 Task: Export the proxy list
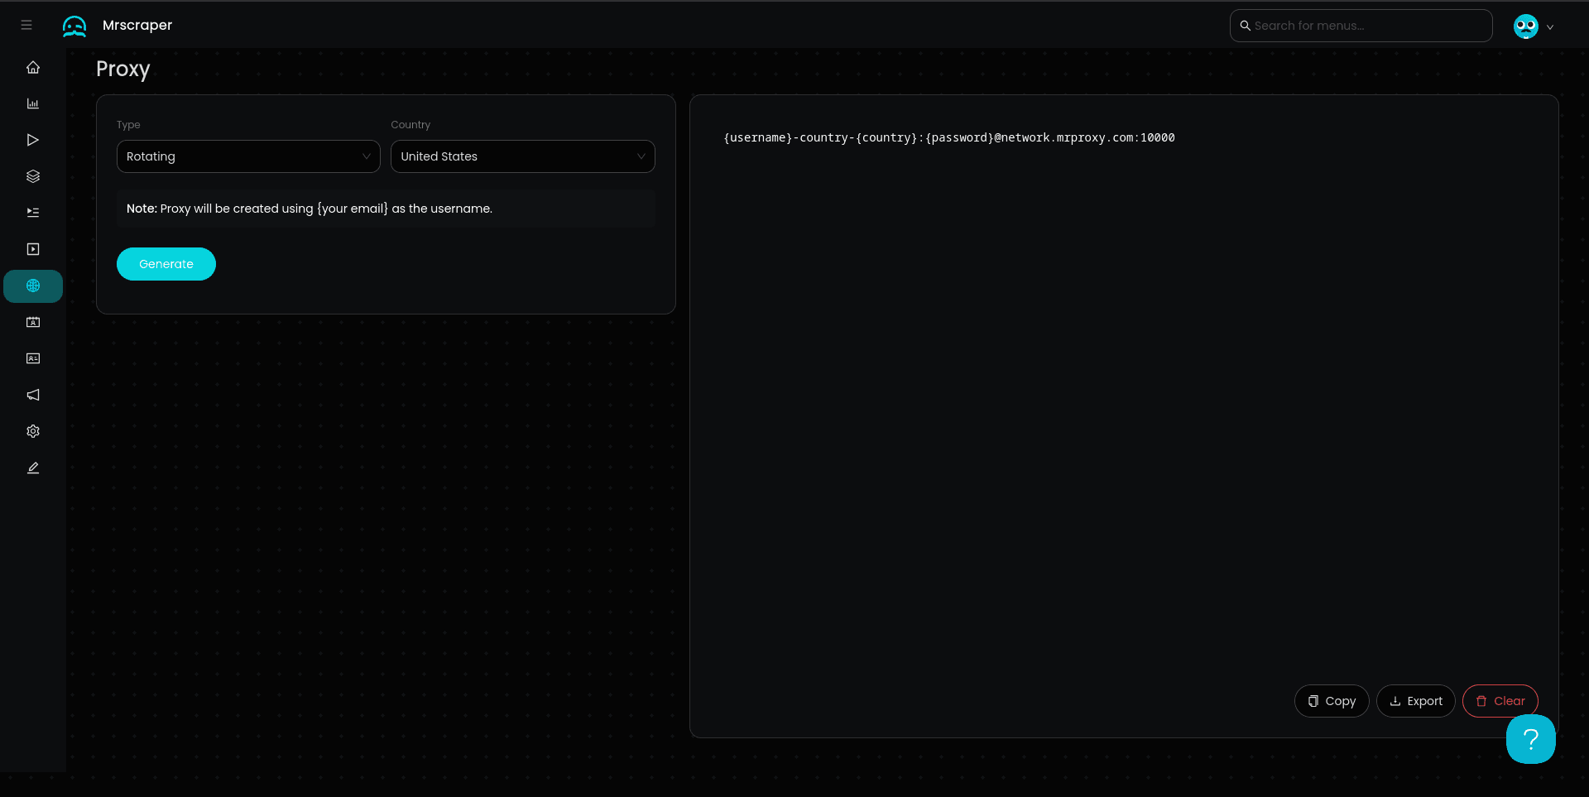[x=1415, y=701]
